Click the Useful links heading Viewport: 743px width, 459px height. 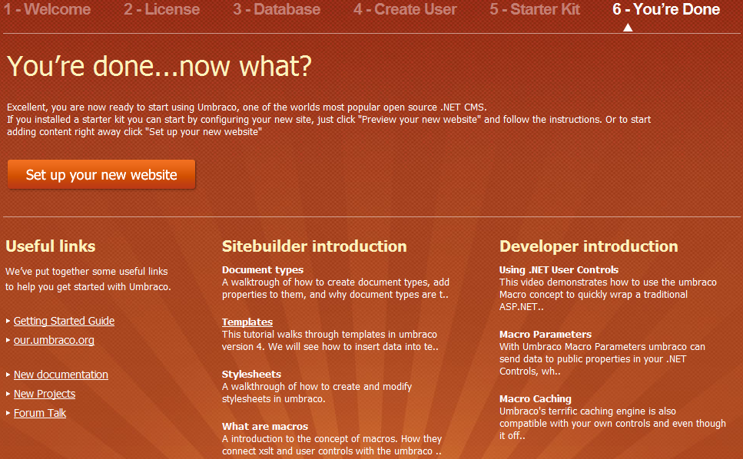[x=51, y=246]
